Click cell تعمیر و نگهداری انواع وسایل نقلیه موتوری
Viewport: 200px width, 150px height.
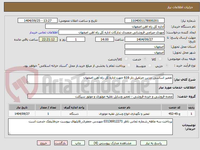[124, 114]
